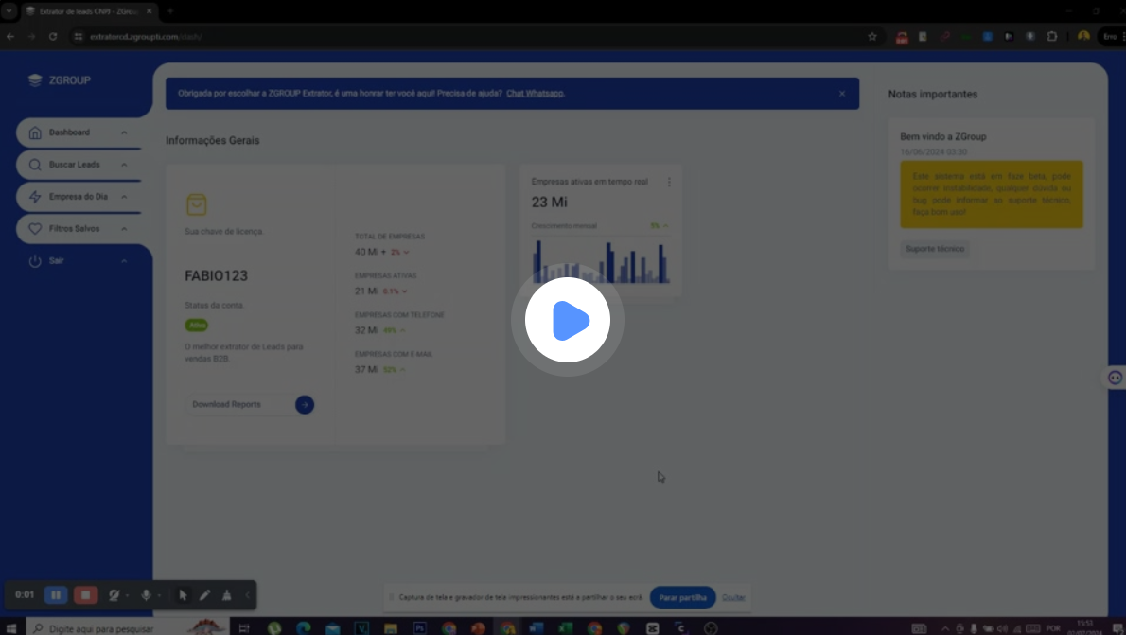
Task: Open the Chrome extensions puzzle icon
Action: (x=1051, y=37)
